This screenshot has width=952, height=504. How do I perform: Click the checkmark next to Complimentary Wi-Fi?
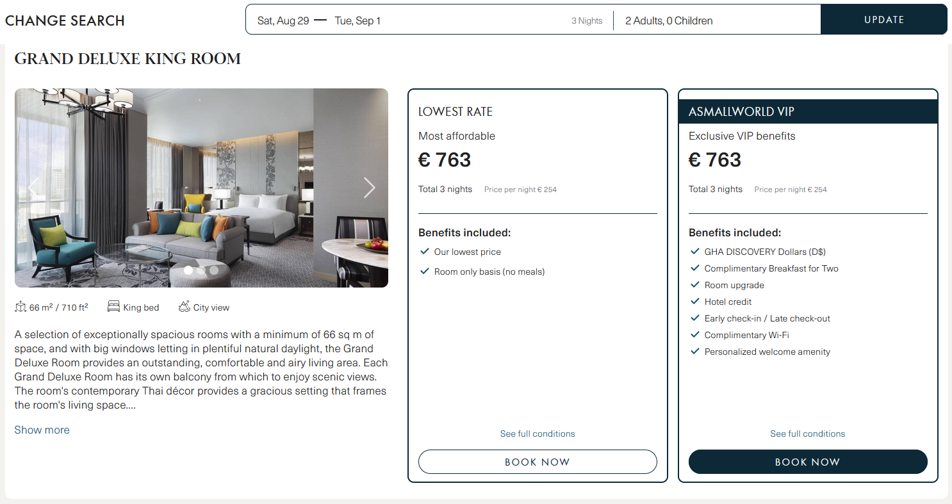tap(695, 334)
